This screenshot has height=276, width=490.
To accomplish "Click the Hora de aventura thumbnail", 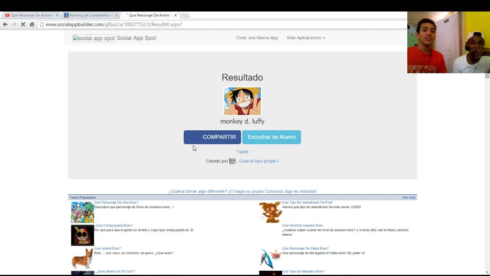I will tap(82, 212).
